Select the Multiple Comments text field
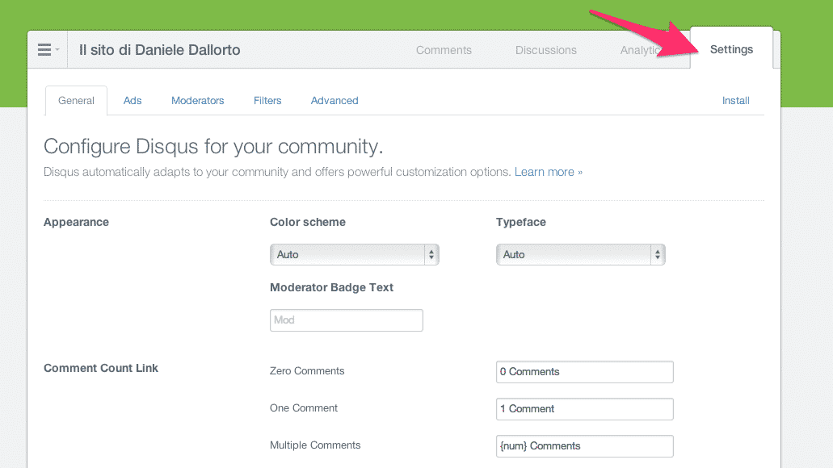 tap(584, 446)
